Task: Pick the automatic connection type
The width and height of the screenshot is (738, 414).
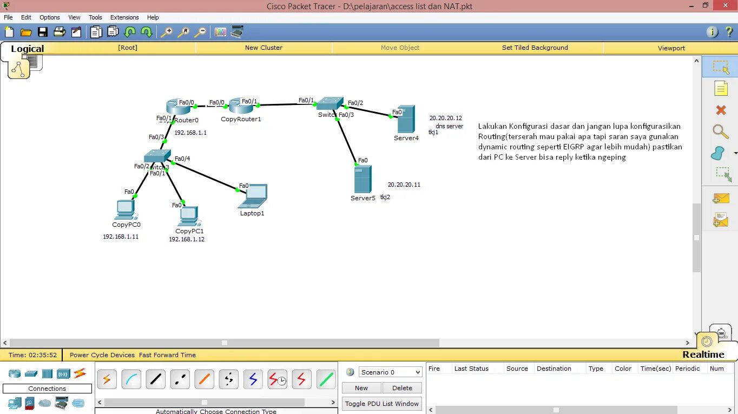Action: [107, 379]
